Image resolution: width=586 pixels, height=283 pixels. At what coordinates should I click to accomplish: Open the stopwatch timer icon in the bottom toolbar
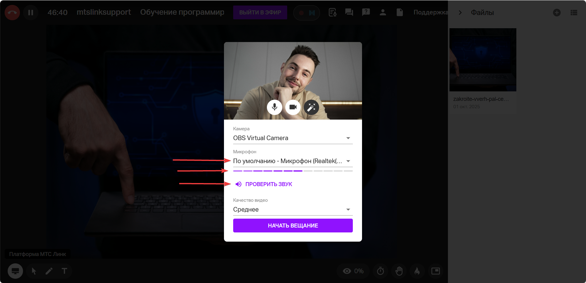380,271
